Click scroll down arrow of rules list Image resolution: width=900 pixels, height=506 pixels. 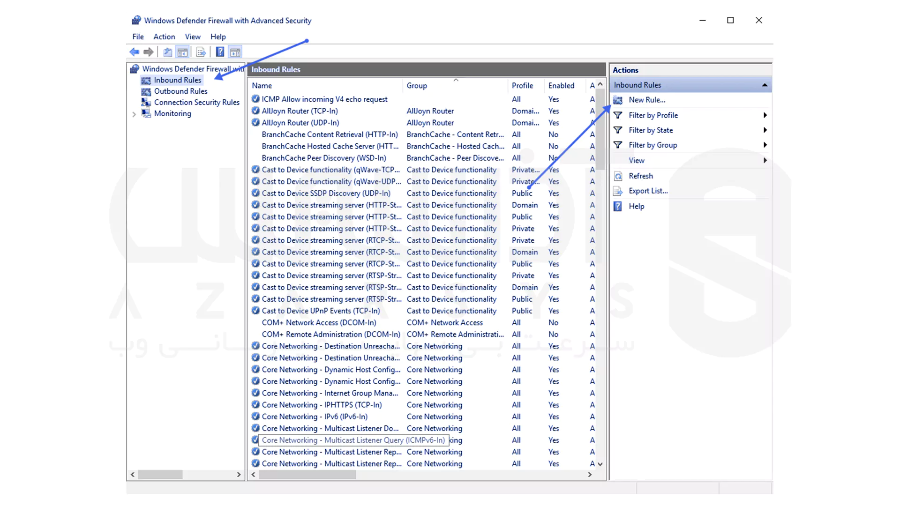point(600,464)
